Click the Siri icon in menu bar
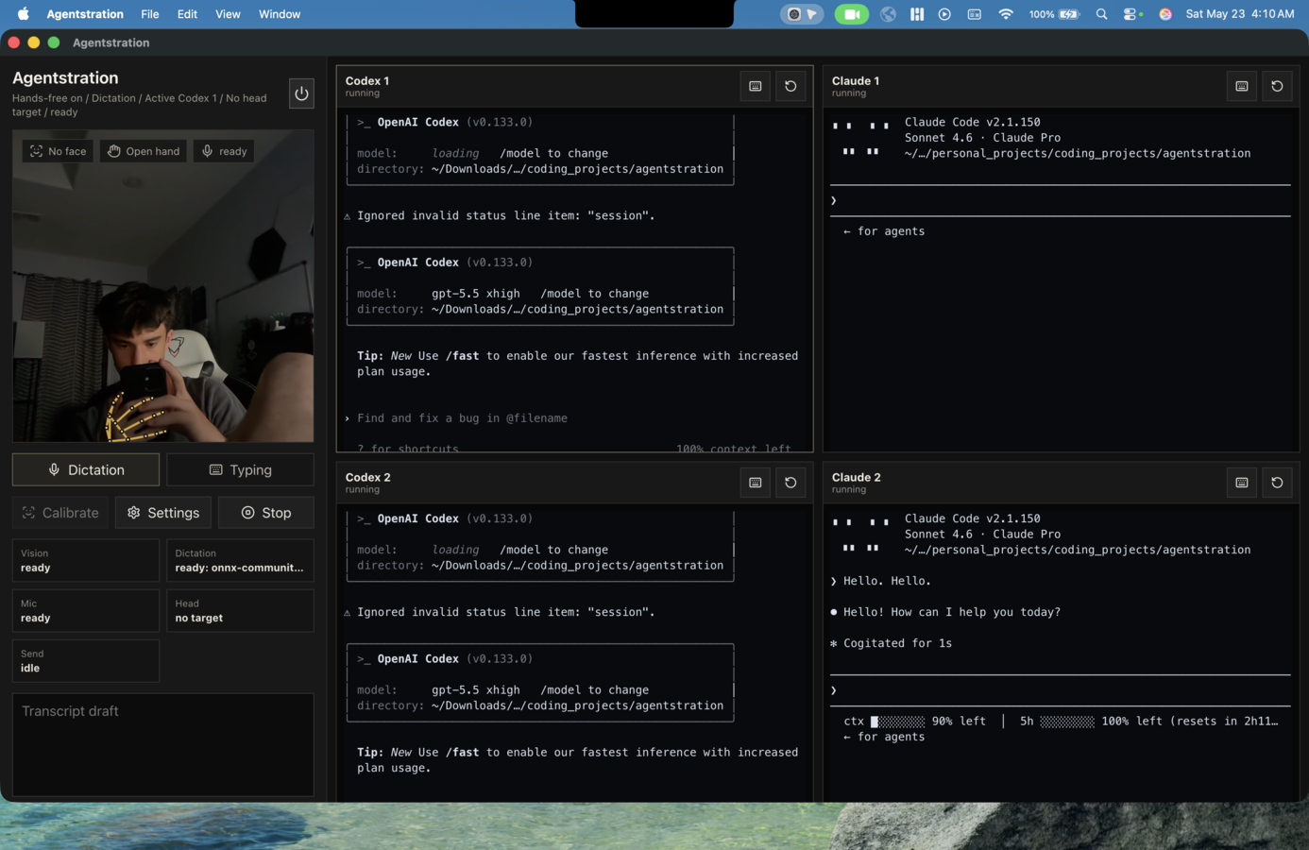 tap(1165, 14)
